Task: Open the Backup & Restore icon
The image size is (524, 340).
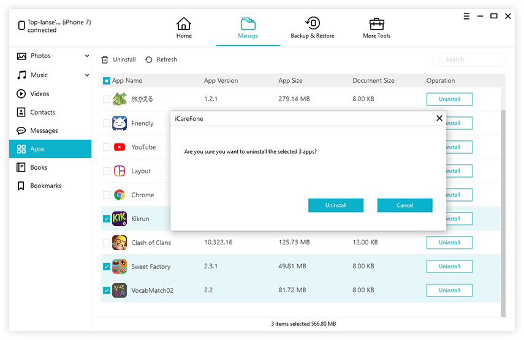Action: click(312, 24)
